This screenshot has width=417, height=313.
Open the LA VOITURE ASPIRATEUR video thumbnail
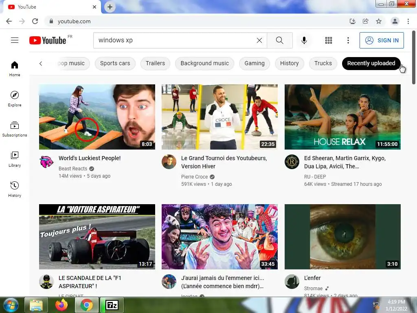(97, 237)
